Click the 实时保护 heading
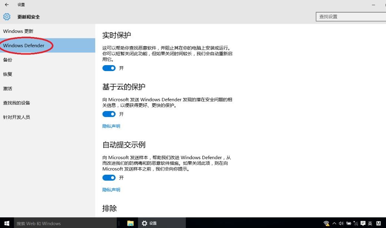 point(116,35)
